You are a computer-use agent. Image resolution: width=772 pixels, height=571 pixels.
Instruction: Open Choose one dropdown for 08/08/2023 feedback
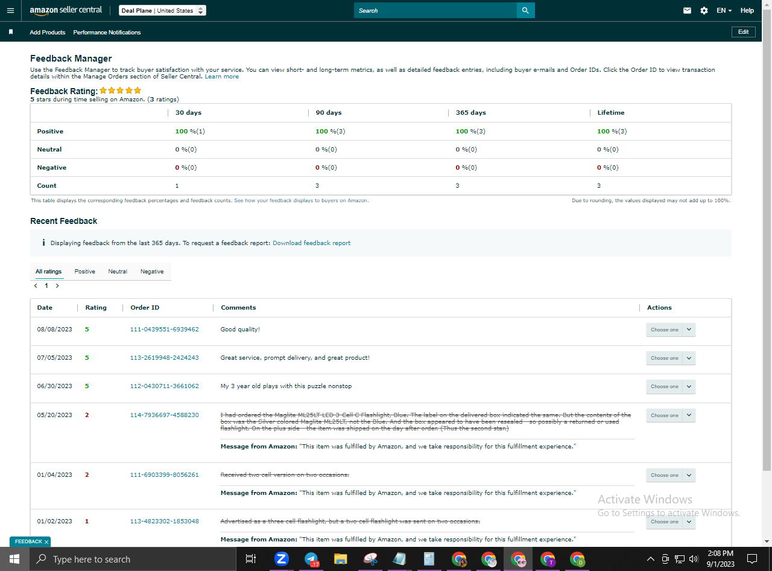(x=671, y=330)
